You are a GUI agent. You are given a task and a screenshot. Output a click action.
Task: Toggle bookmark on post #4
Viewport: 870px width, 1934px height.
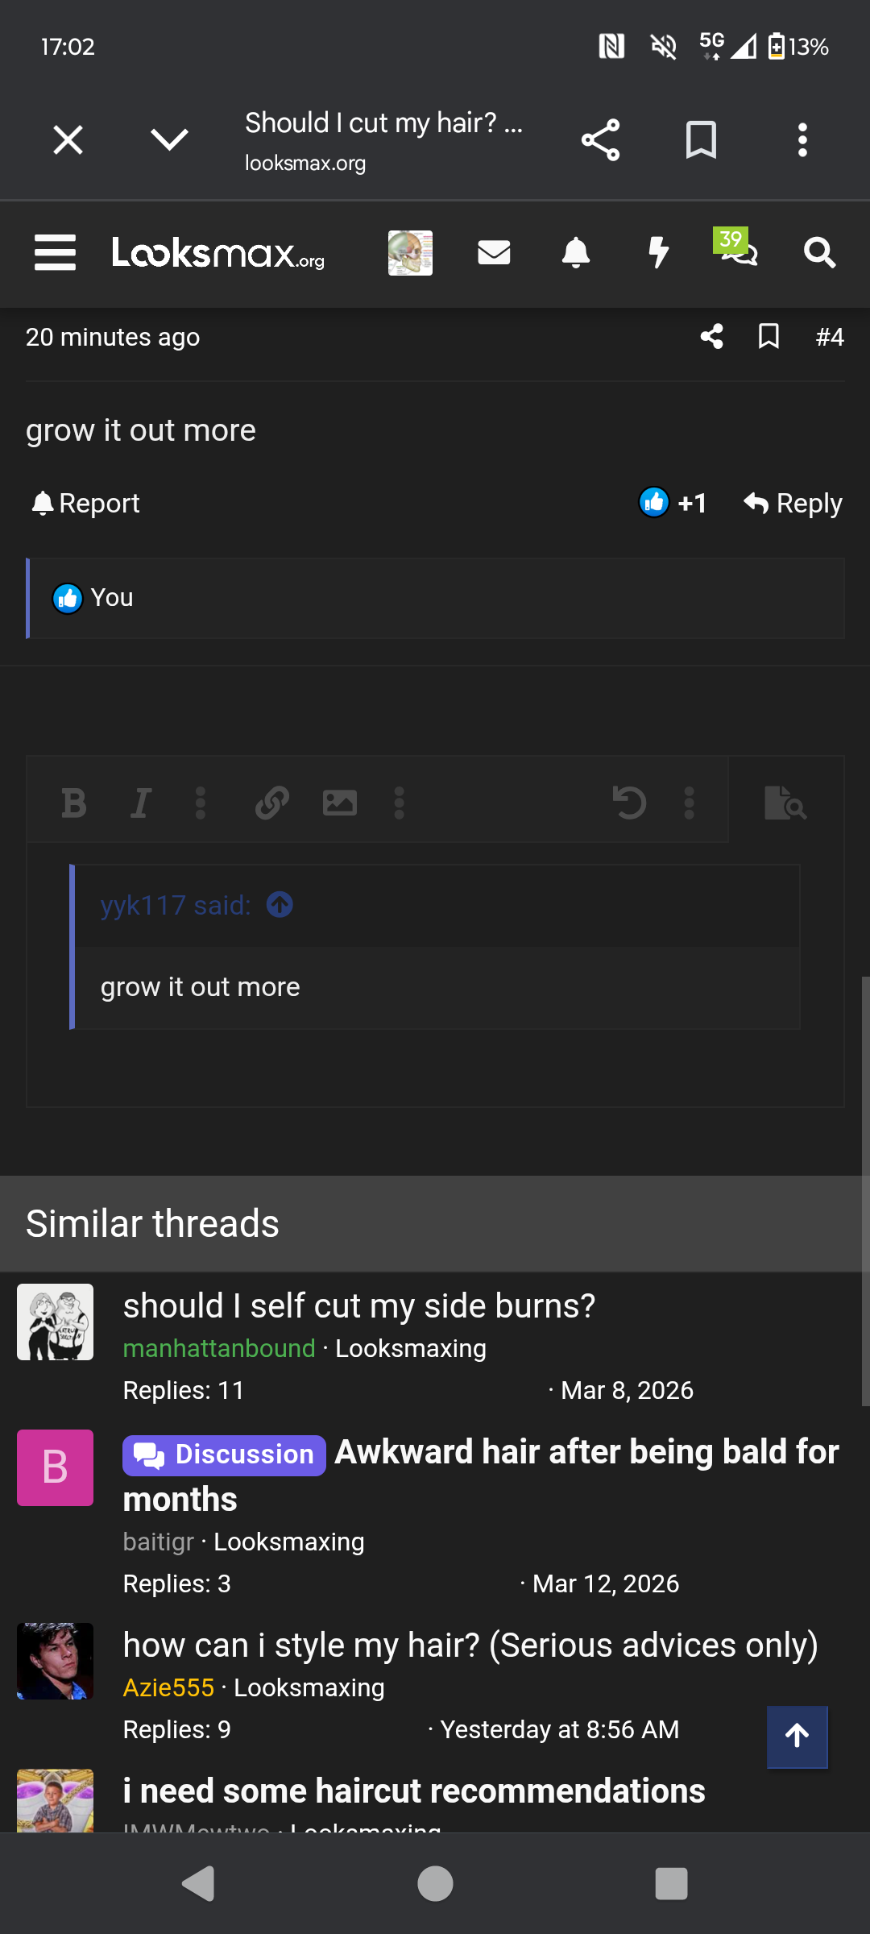pos(768,337)
